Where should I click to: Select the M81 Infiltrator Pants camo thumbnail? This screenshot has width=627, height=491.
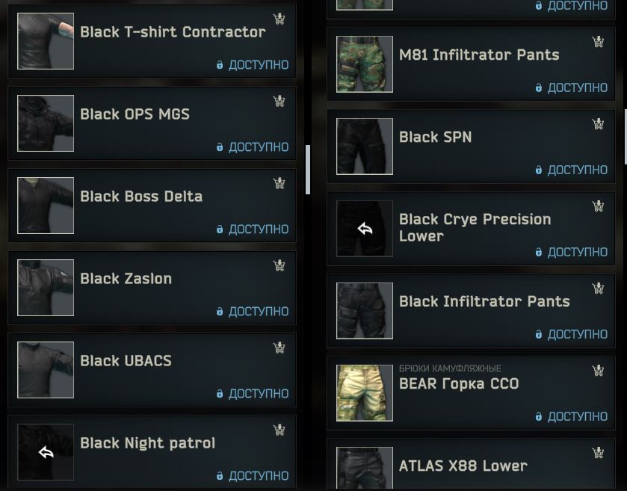(365, 64)
